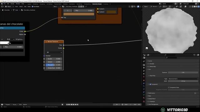Open the node editor View menu
200x112 pixels.
click(17, 7)
